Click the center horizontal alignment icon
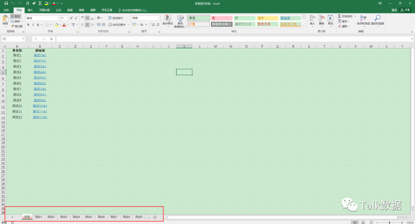 click(87, 25)
